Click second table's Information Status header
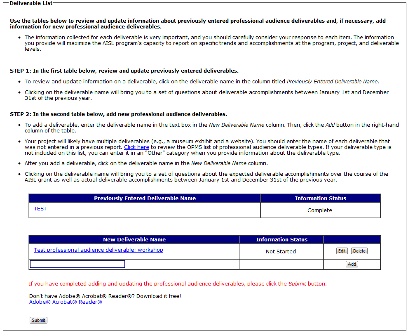This screenshot has height=333, width=408. [281, 239]
